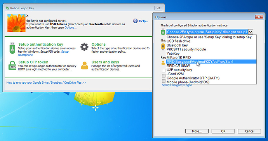Click the Rohos Logon Key title bar icon
The height and width of the screenshot is (141, 268).
pos(7,8)
